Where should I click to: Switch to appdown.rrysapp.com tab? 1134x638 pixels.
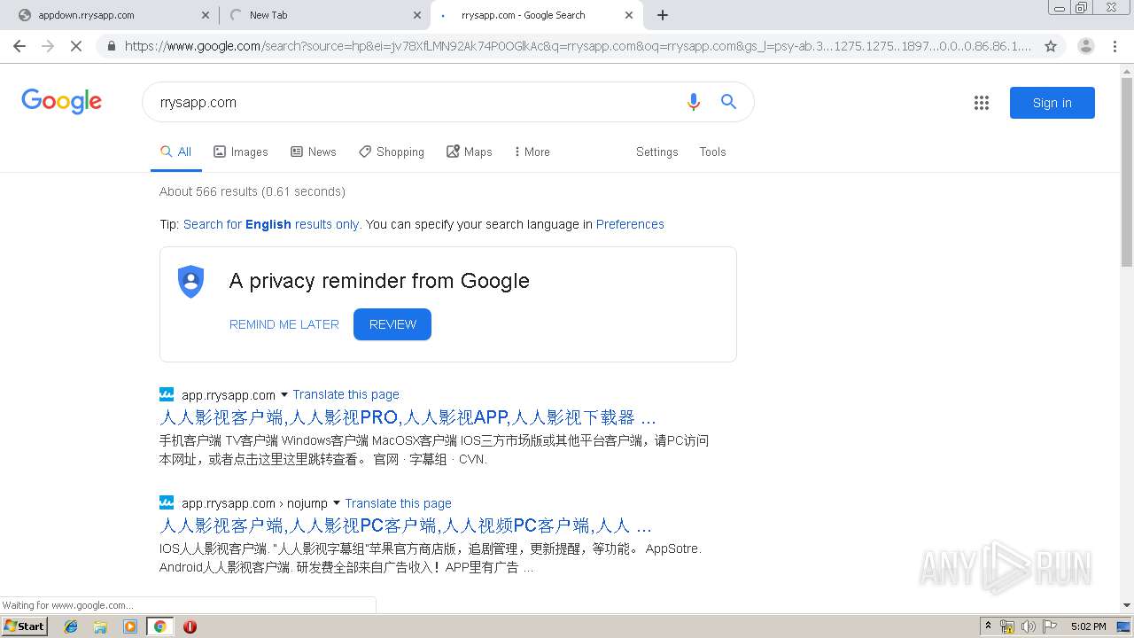pos(110,15)
